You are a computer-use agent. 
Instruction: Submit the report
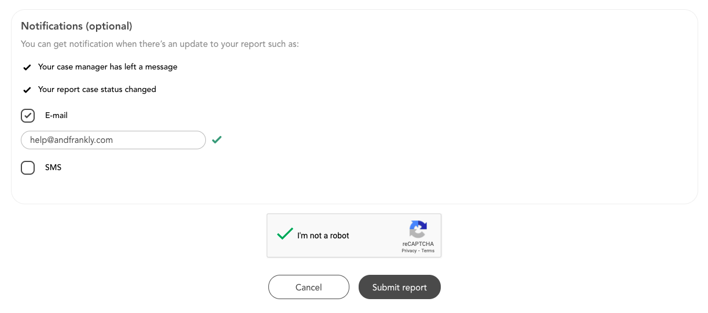[399, 288]
